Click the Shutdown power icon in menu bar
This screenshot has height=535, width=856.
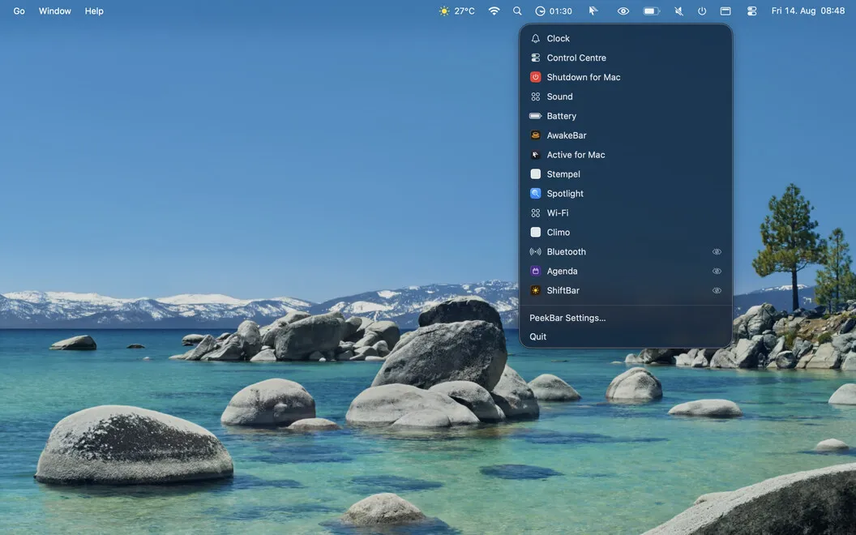pyautogui.click(x=702, y=11)
